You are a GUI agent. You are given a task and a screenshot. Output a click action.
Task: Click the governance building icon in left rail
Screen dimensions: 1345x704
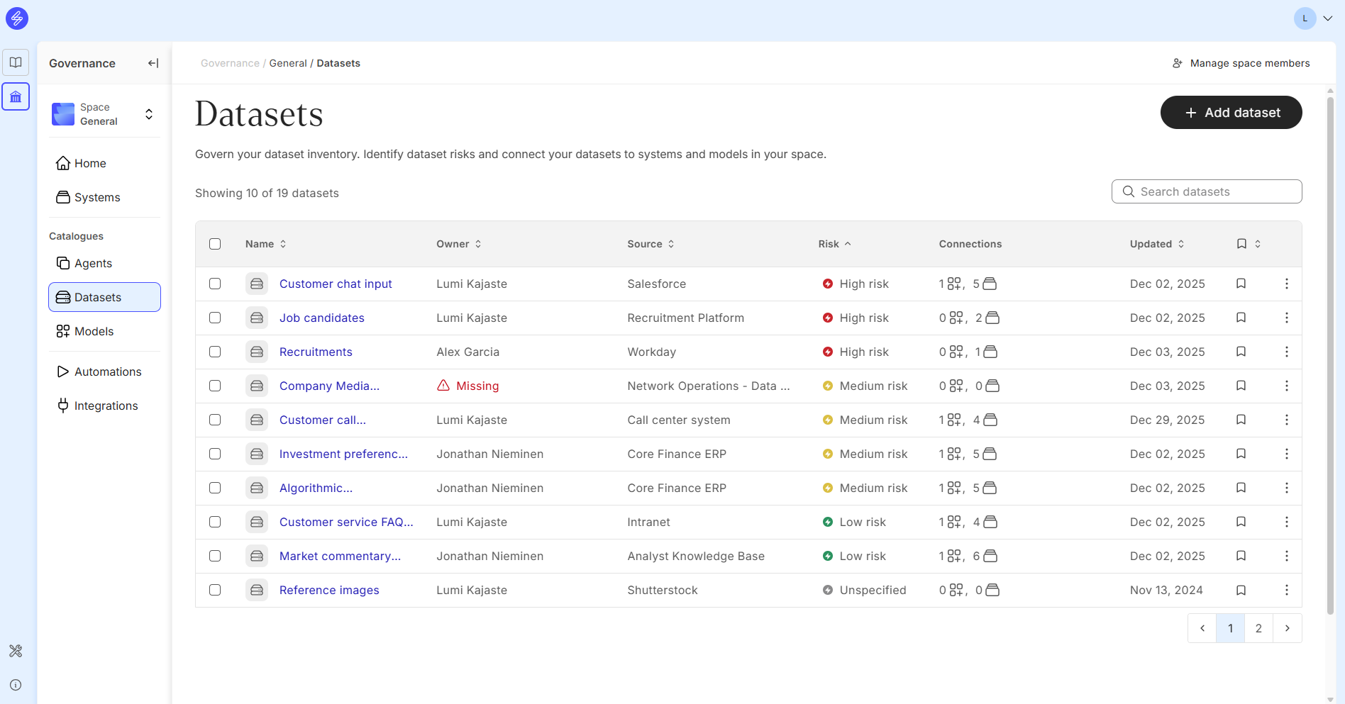click(16, 96)
